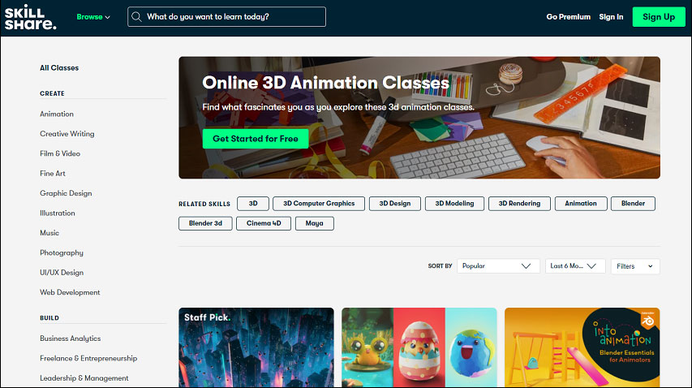Open the Film & Video category

pyautogui.click(x=60, y=153)
